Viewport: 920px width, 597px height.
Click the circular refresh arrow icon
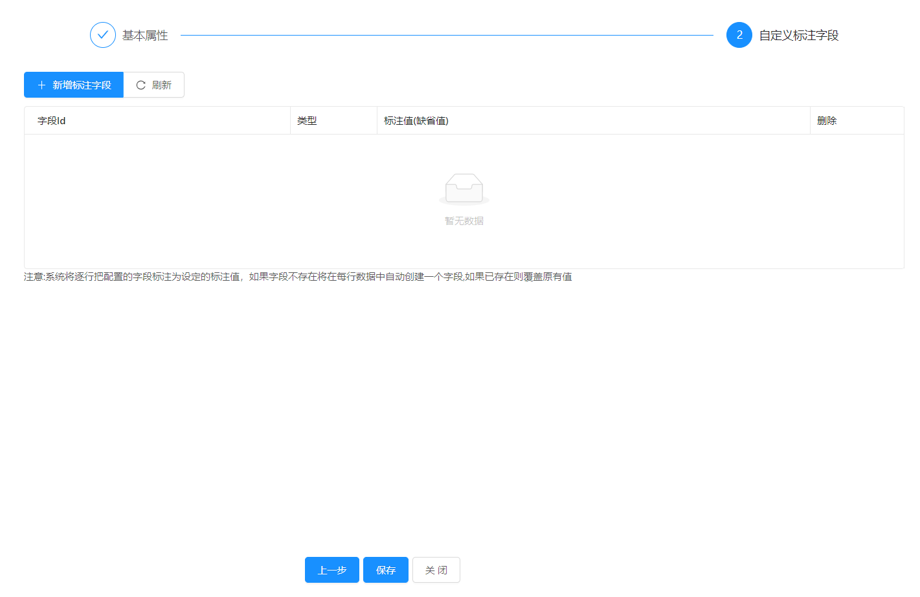[140, 85]
